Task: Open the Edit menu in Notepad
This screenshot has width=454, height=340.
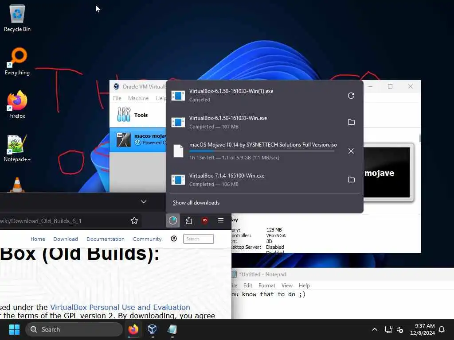Action: tap(247, 286)
